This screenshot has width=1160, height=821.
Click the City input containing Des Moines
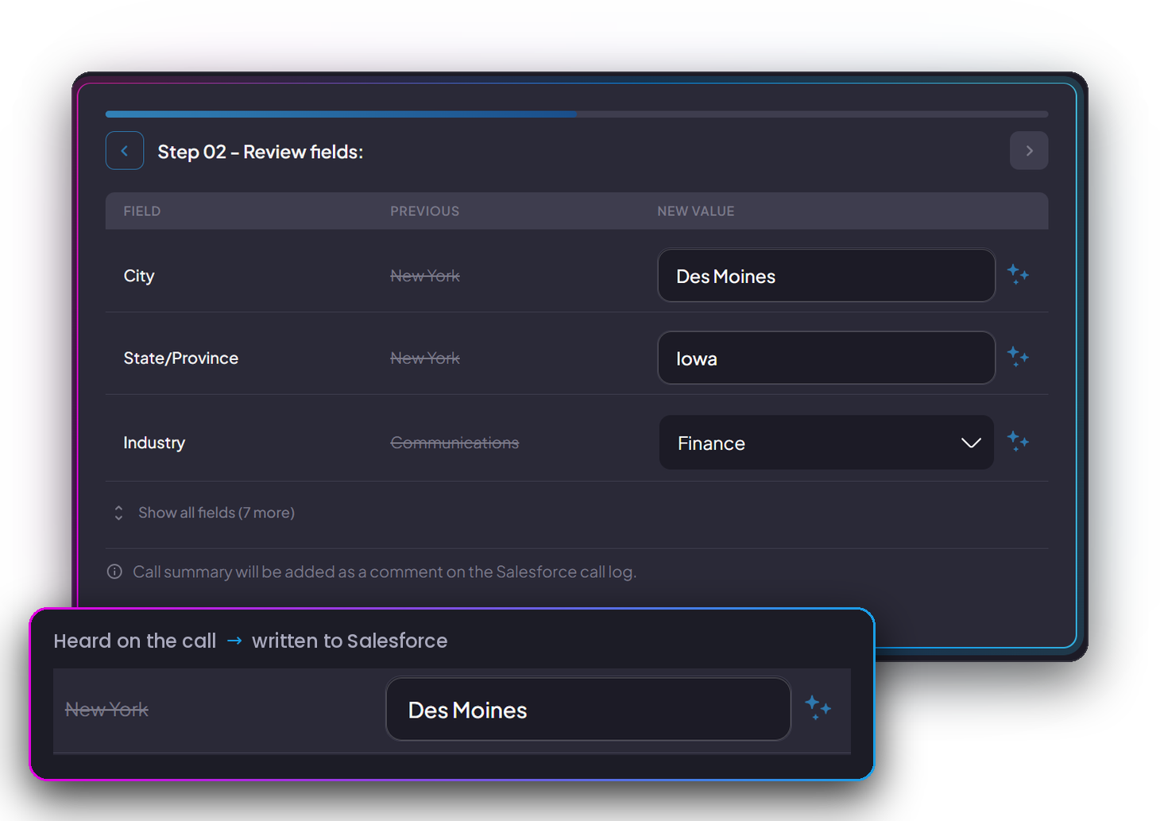click(x=826, y=276)
